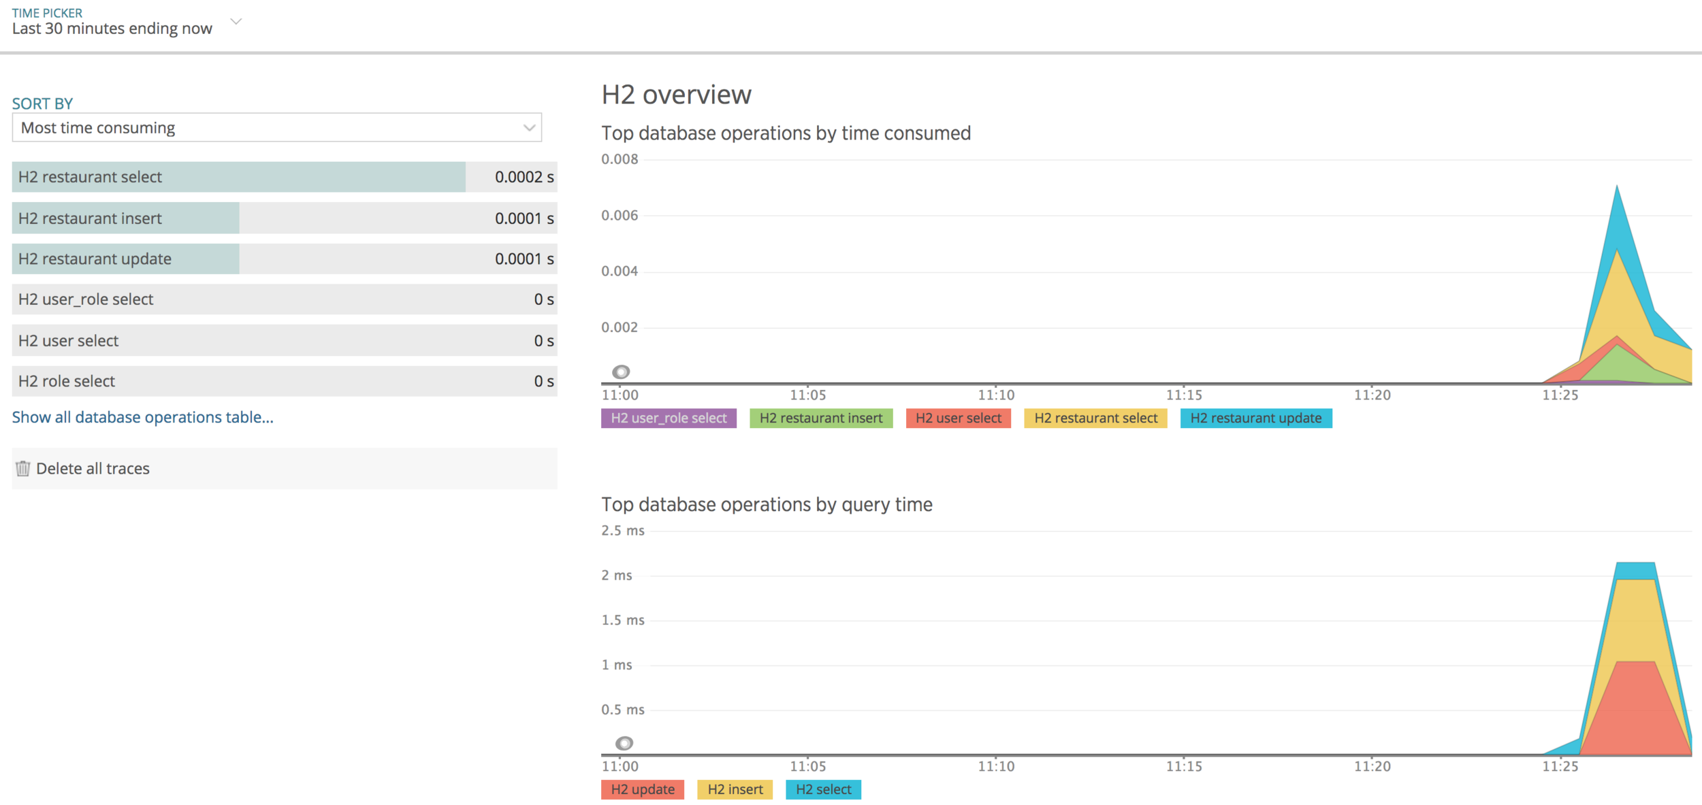Select the H2 role select operation row
Viewport: 1702px width, 805px height.
284,381
